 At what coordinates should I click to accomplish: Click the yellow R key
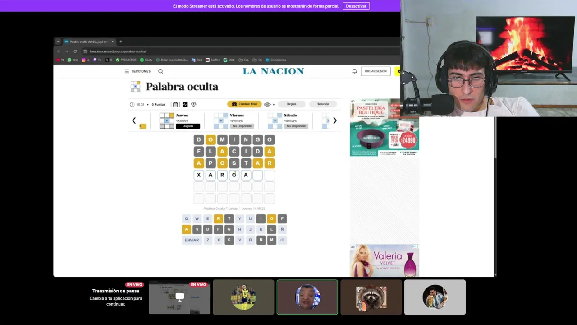[x=218, y=219]
